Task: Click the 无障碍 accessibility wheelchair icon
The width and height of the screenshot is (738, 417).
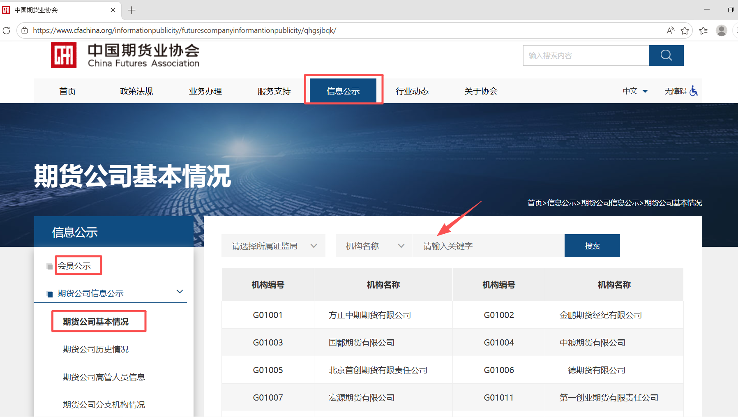Action: coord(693,91)
